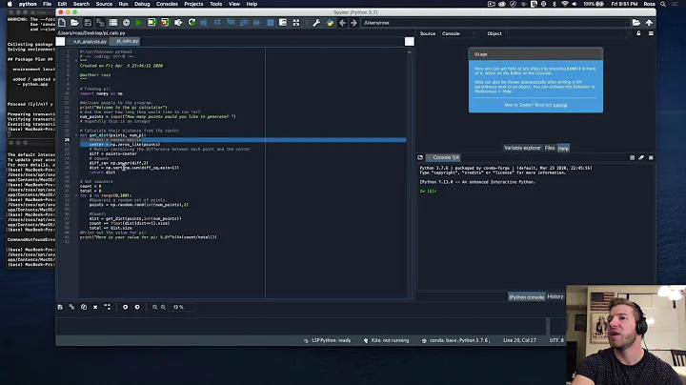Continue execution debugger icon
The width and height of the screenshot is (686, 385).
[x=256, y=23]
